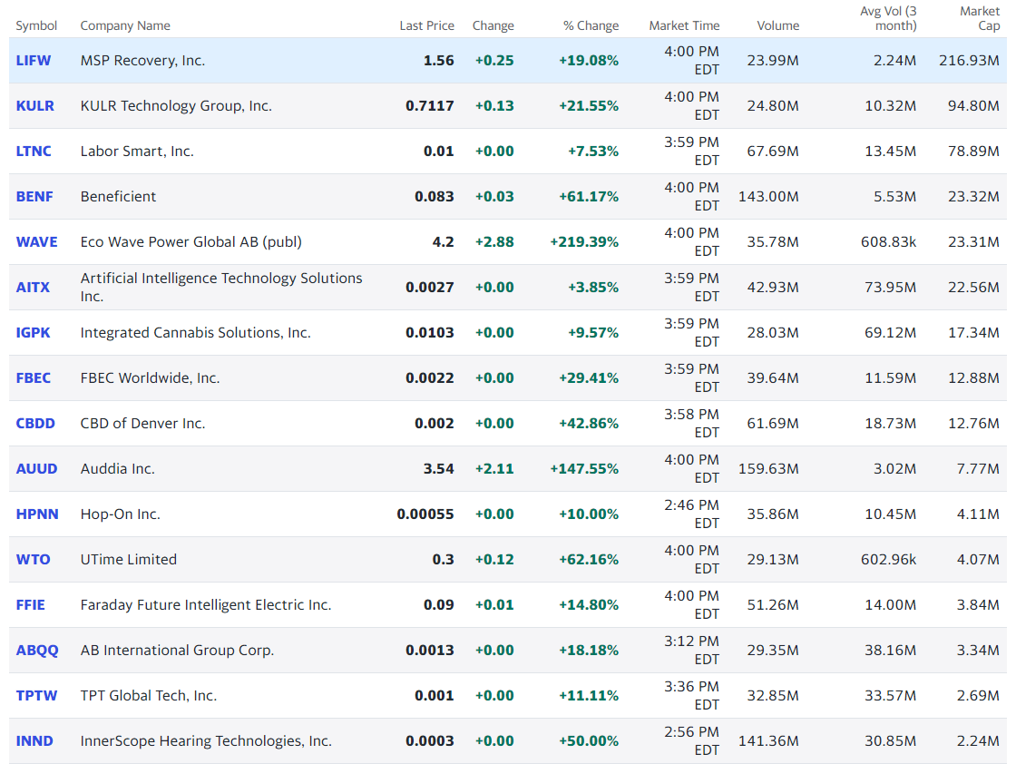
Task: Click the +147.55% change value
Action: (584, 468)
